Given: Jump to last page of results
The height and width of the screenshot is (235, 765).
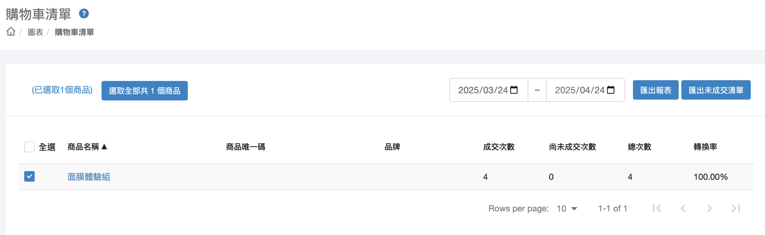Looking at the screenshot, I should [x=736, y=208].
